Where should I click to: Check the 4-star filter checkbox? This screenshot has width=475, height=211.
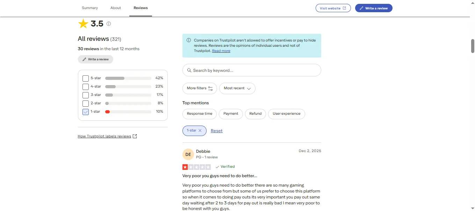[x=86, y=86]
